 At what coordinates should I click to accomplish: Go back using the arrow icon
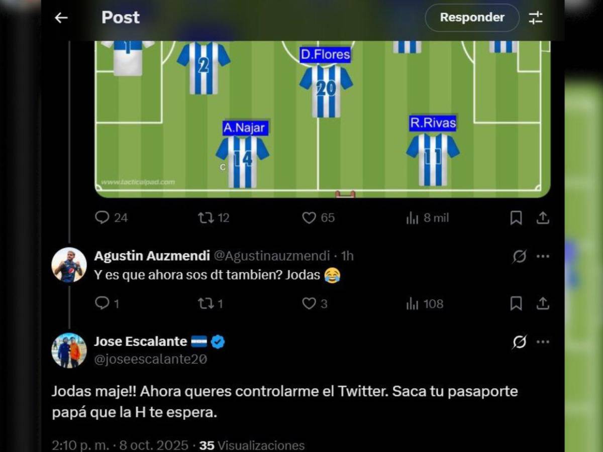61,18
